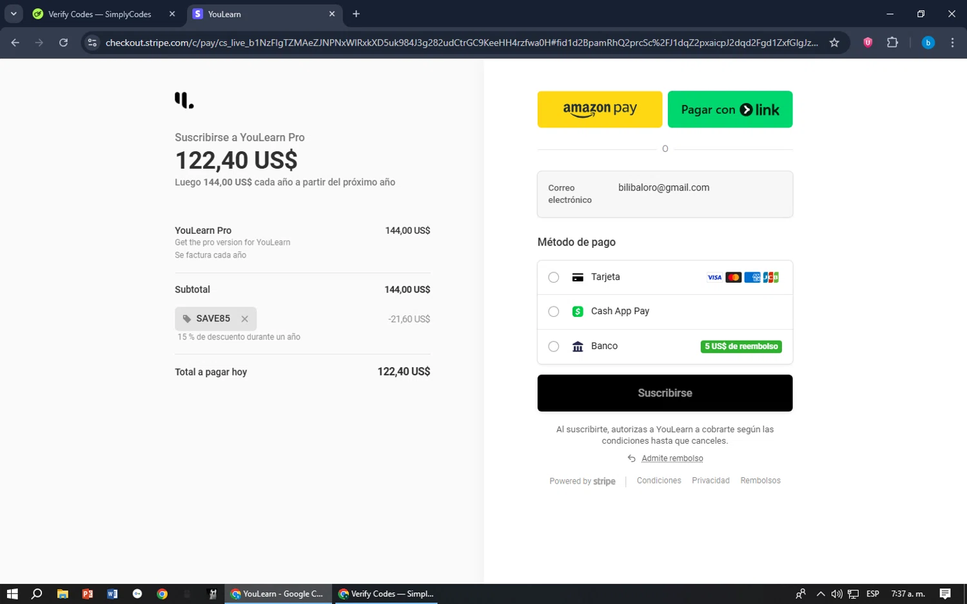This screenshot has height=604, width=967.
Task: Click the discount amount -21,60 US$
Action: (x=409, y=319)
